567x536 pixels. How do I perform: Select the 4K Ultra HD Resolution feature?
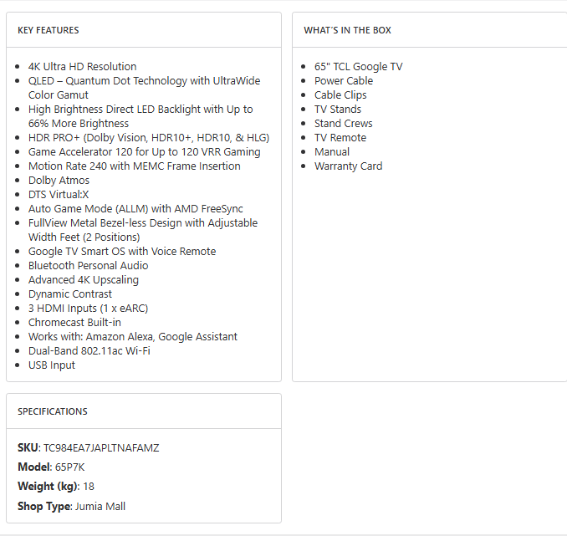click(82, 66)
